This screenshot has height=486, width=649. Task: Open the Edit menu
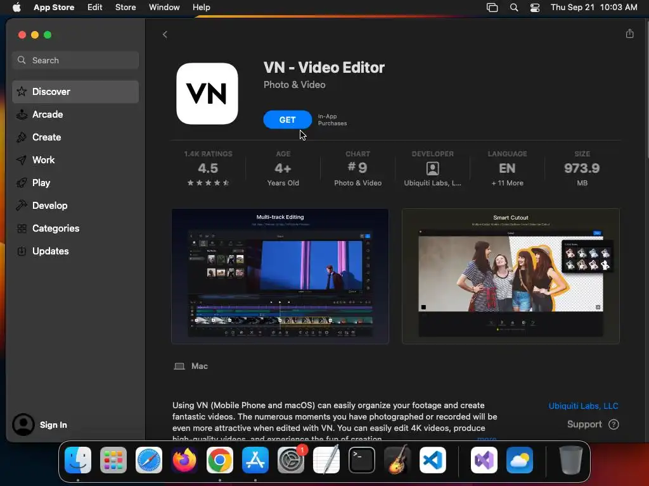tap(95, 8)
